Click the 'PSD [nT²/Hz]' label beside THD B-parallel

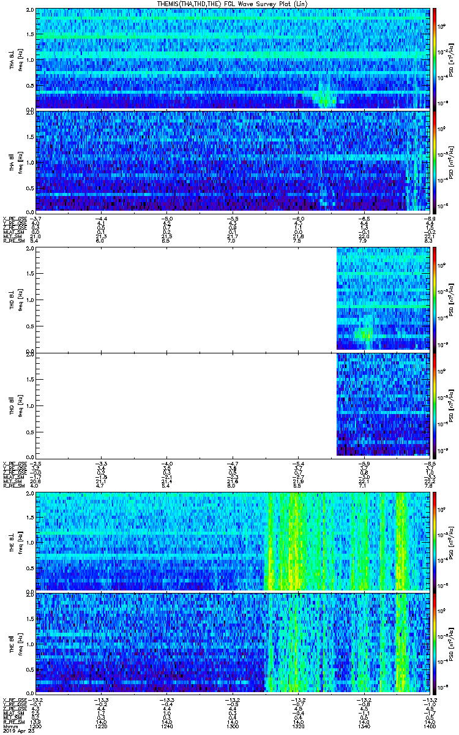[x=451, y=405]
